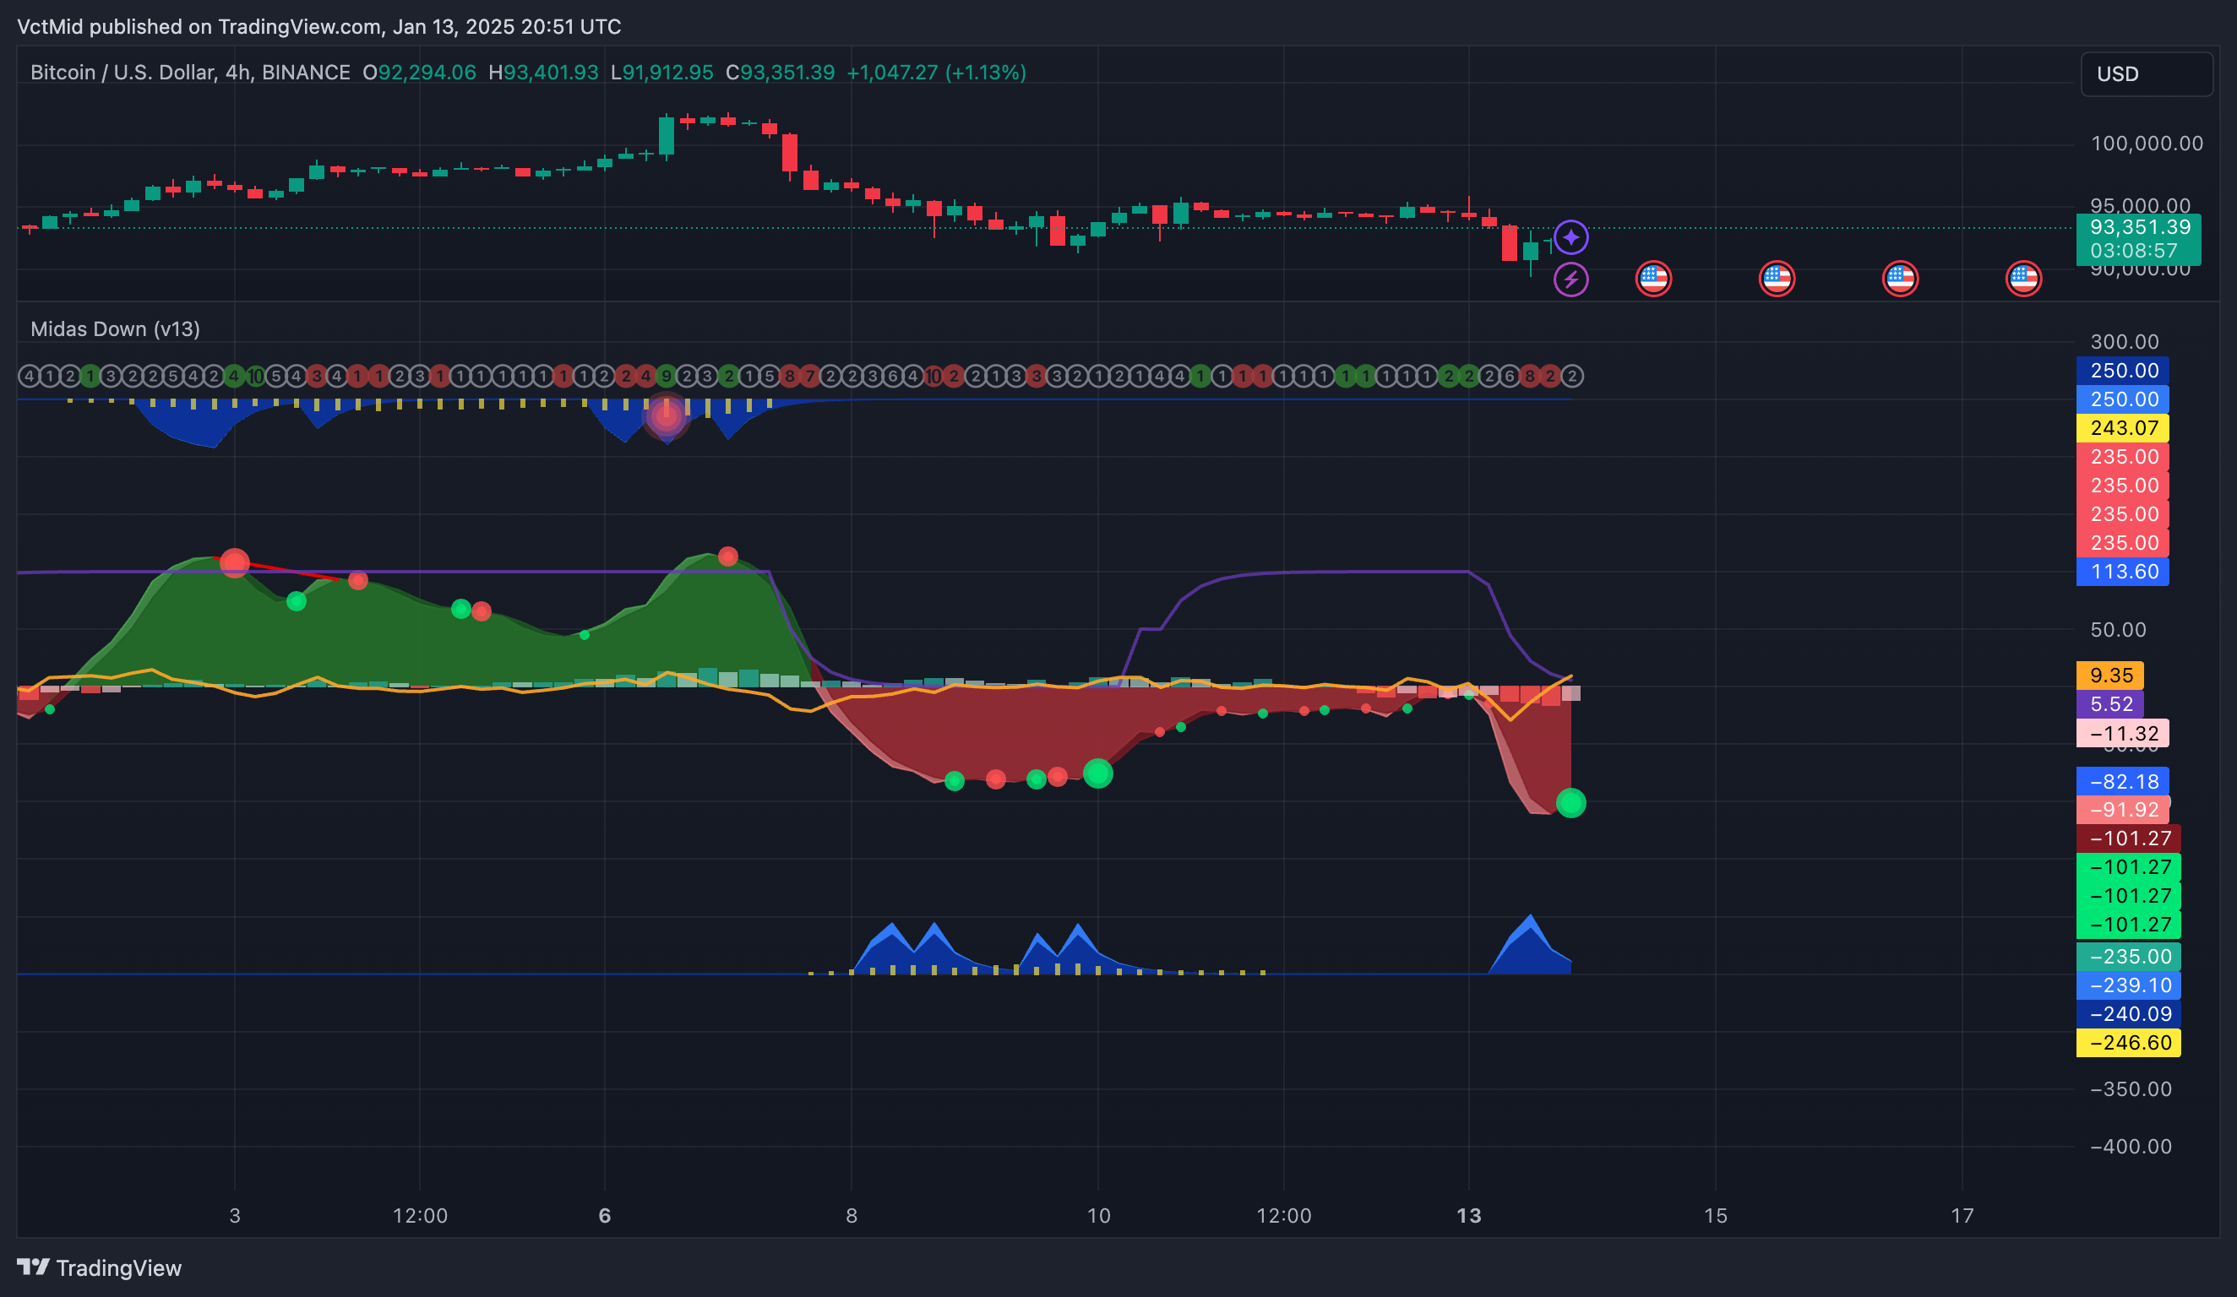Click the purple star event icon
Screen dimensions: 2237x1297
[1570, 238]
